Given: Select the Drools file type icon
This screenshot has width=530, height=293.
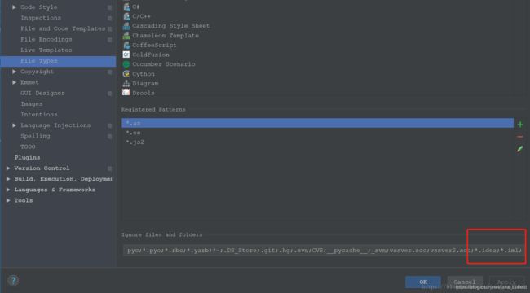Looking at the screenshot, I should [126, 93].
